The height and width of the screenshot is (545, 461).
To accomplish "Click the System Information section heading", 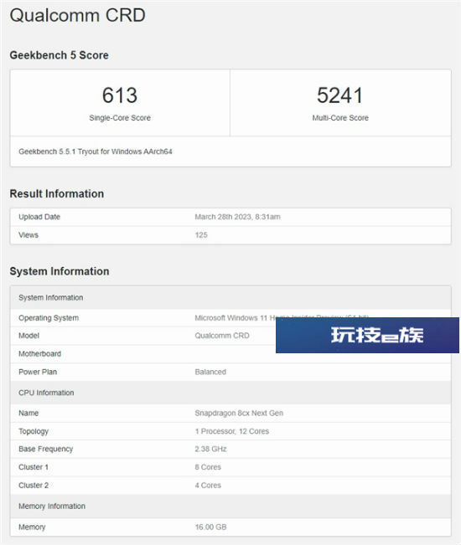I will pyautogui.click(x=60, y=271).
